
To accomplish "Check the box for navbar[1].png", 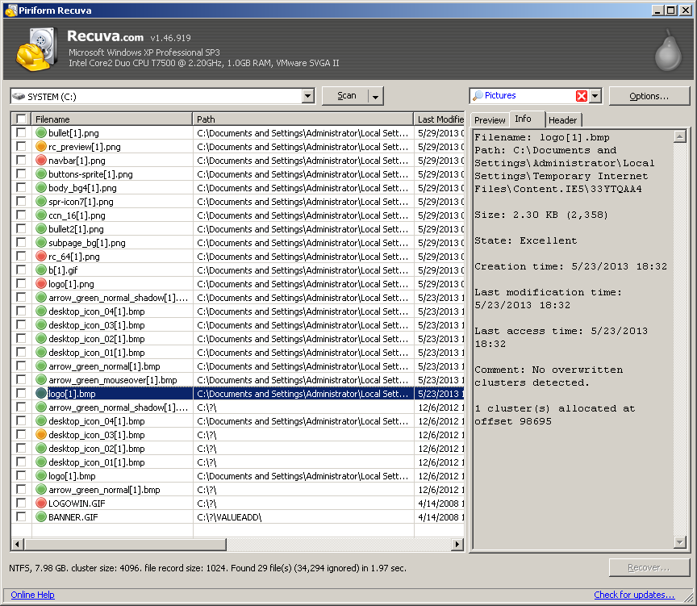I will (x=21, y=160).
